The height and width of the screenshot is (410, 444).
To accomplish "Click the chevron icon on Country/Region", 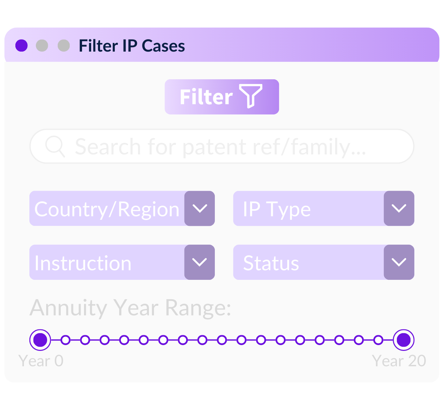I will pyautogui.click(x=199, y=208).
